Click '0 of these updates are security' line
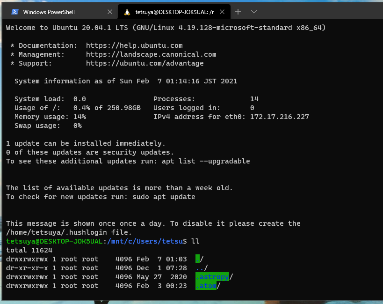The height and width of the screenshot is (304, 383). (x=90, y=152)
